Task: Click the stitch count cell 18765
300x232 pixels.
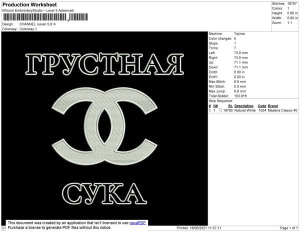Action: click(228, 110)
